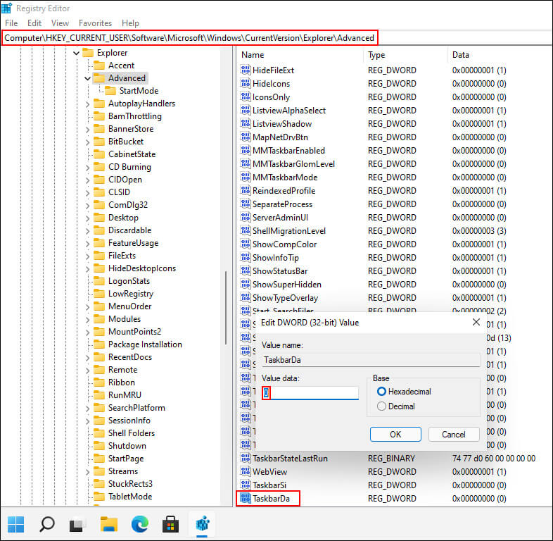
Task: Click the ShowCompColor value icon
Action: (x=245, y=244)
